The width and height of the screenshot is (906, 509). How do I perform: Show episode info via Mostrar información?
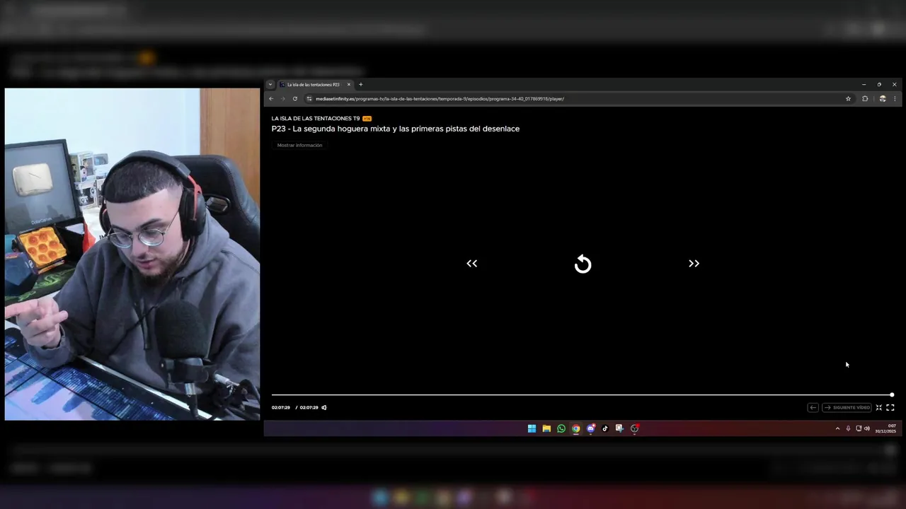coord(299,145)
